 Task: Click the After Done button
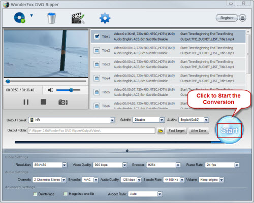(199, 131)
